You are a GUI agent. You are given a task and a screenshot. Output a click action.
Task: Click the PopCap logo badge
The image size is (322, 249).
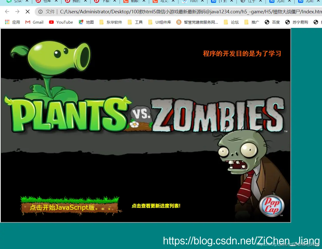(272, 206)
